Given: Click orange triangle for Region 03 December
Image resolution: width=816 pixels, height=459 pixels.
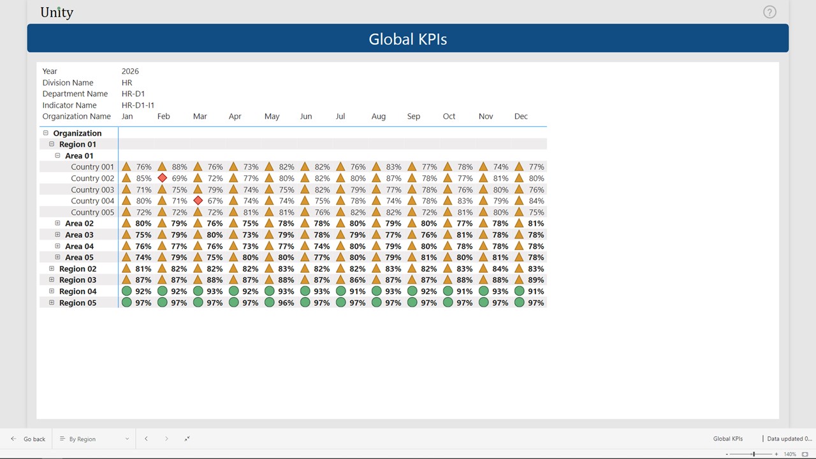Looking at the screenshot, I should (519, 280).
